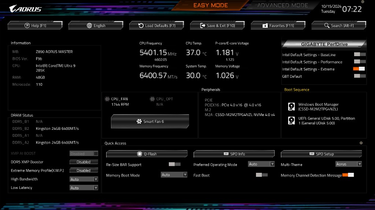Image resolution: width=375 pixels, height=210 pixels.
Task: Toggle the GBT Default profile
Action: point(360,76)
